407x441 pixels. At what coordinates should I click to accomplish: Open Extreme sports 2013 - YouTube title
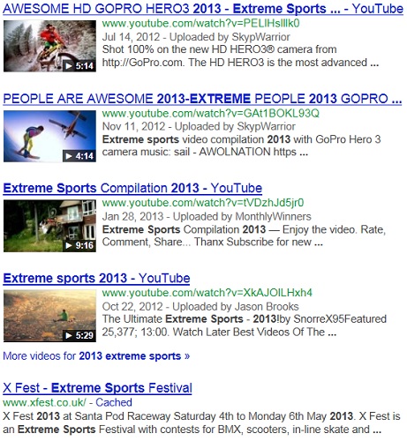click(96, 278)
